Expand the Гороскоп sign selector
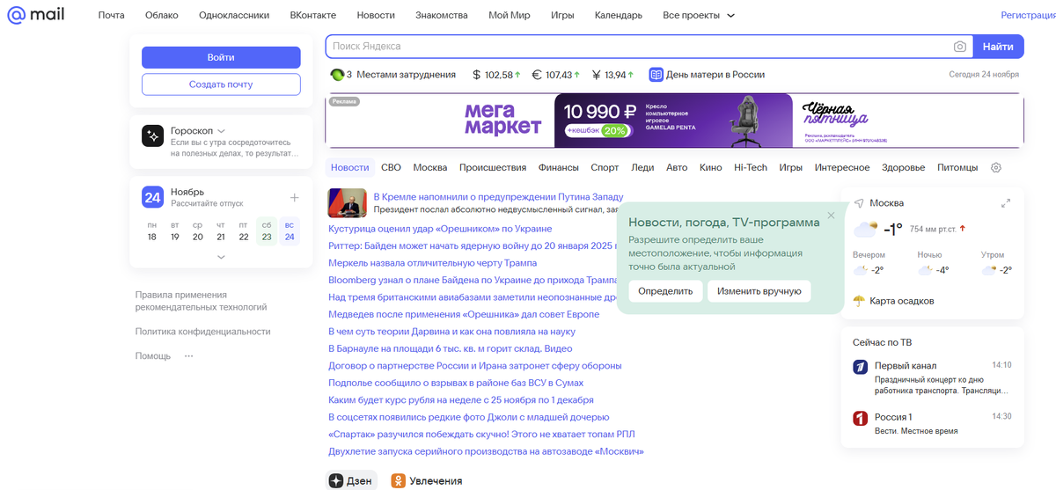The image size is (1056, 490). point(221,130)
